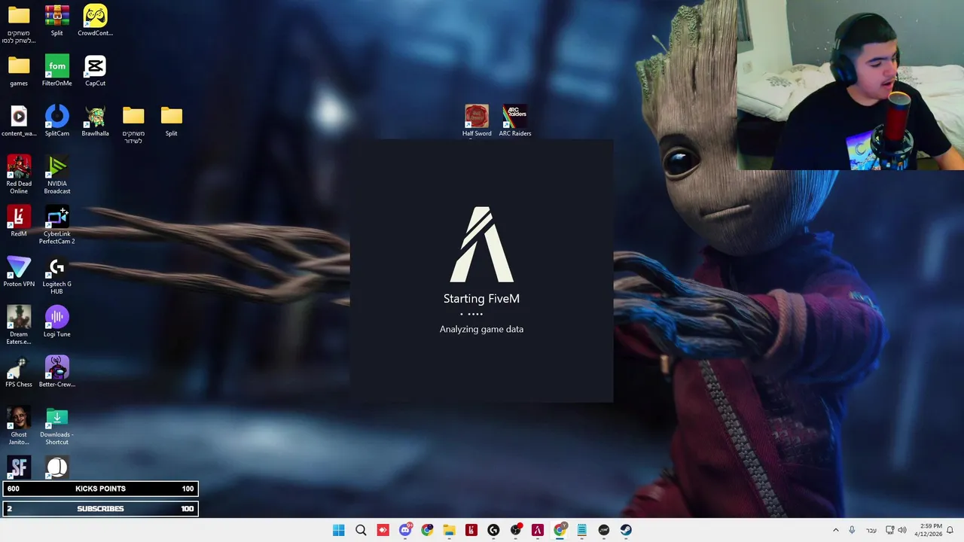Viewport: 964px width, 542px height.
Task: Select the Half Sword desktop icon
Action: pos(477,121)
